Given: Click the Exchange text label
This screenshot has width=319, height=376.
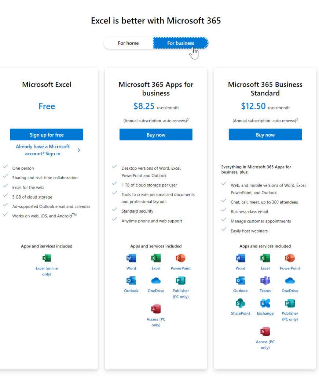Looking at the screenshot, I should click(265, 314).
